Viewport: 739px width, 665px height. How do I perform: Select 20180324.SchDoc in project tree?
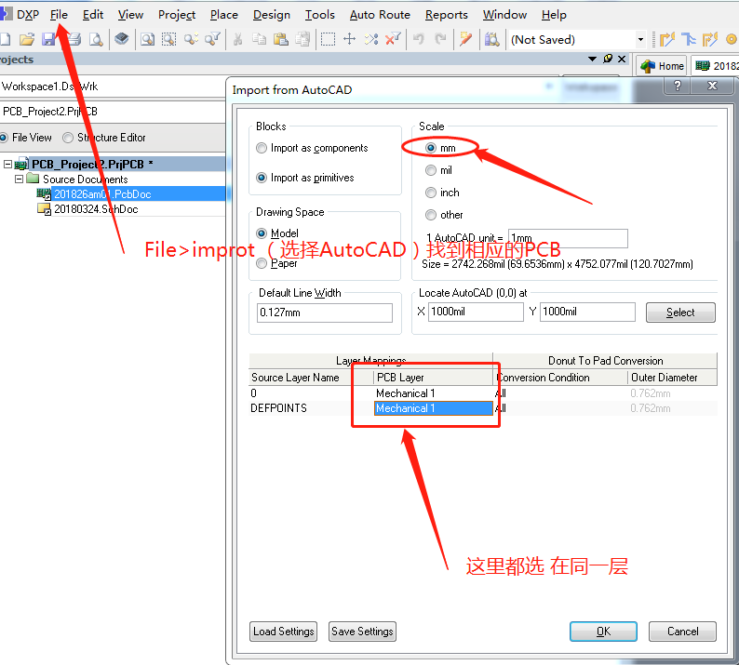click(96, 209)
